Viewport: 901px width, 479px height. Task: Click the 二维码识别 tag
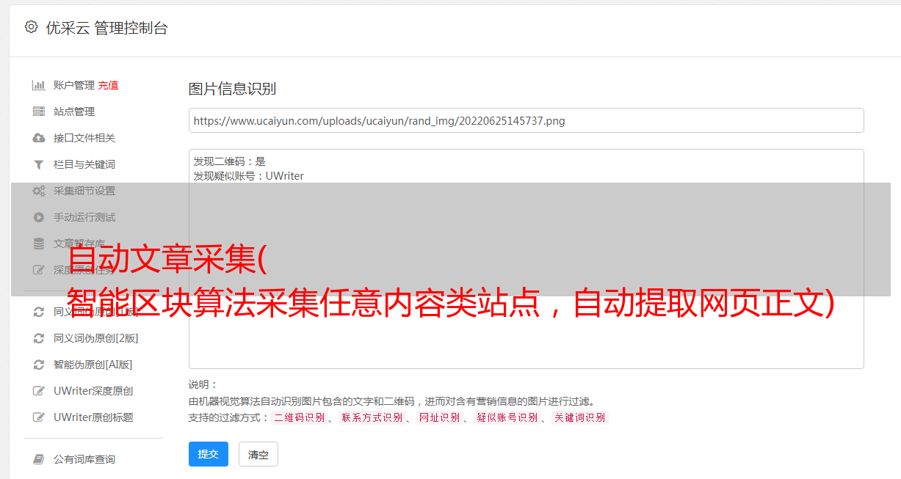299,417
